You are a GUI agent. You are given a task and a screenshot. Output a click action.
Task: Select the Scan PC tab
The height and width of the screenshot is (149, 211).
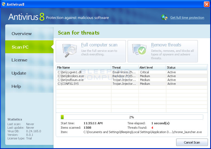click(x=29, y=47)
